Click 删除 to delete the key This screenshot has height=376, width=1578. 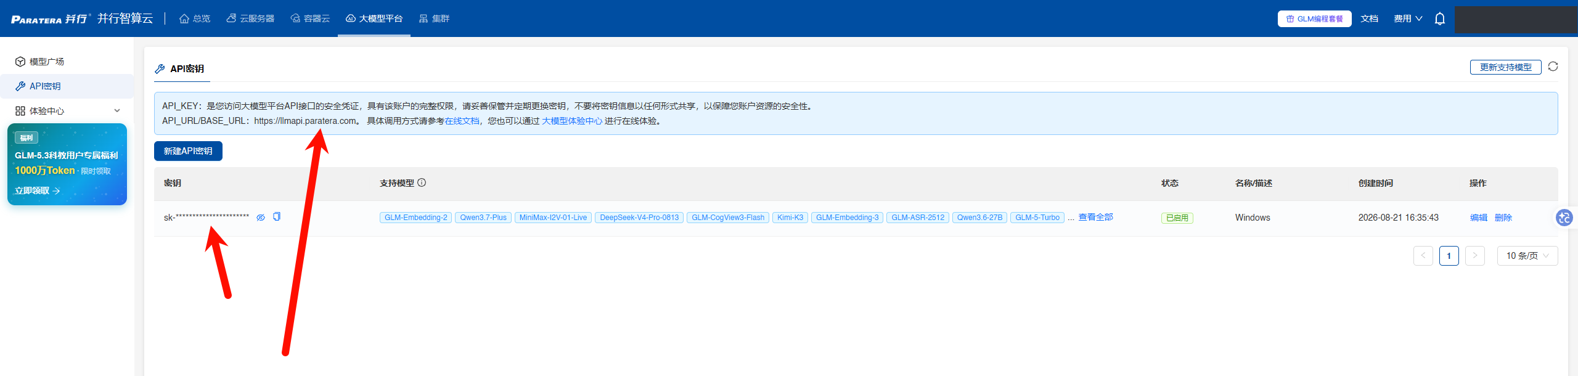tap(1503, 218)
